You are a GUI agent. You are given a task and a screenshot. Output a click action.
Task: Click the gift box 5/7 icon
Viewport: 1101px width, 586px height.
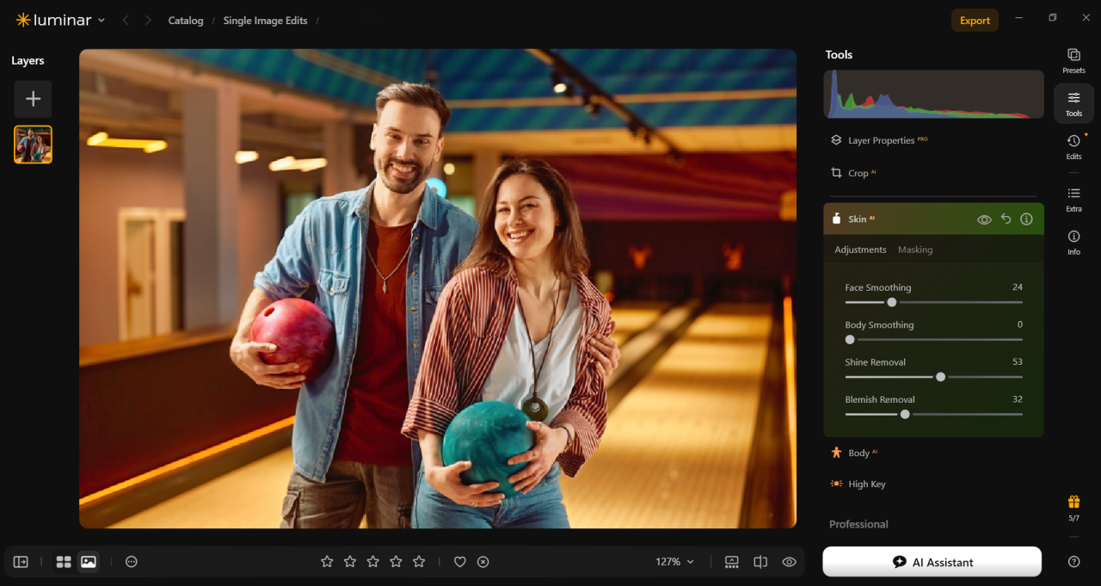click(1073, 507)
